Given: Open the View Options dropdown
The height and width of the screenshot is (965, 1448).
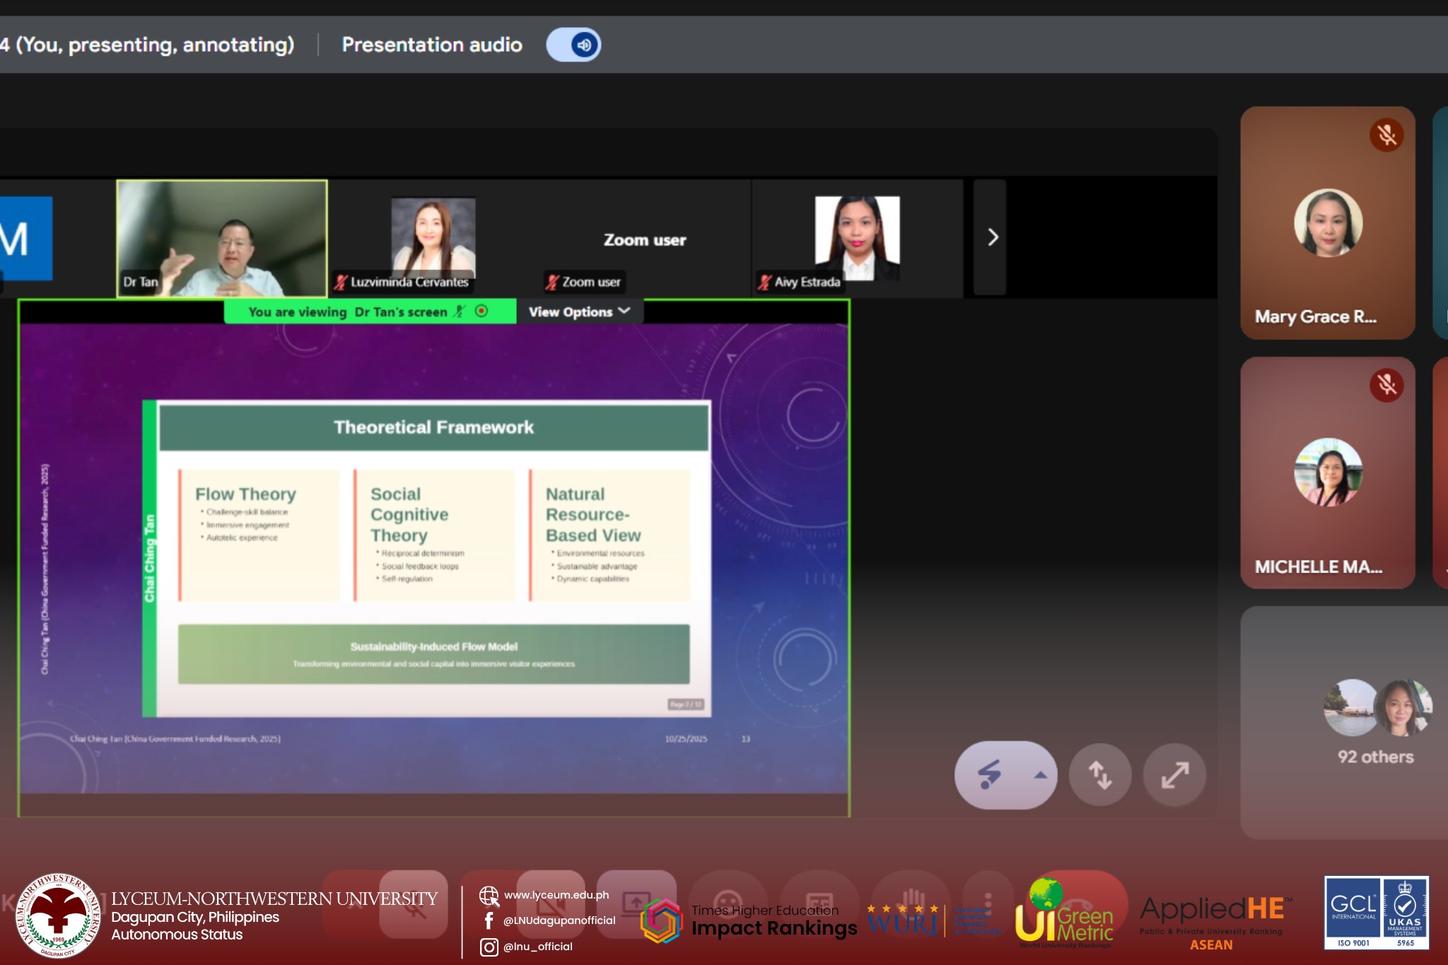Looking at the screenshot, I should coord(578,312).
